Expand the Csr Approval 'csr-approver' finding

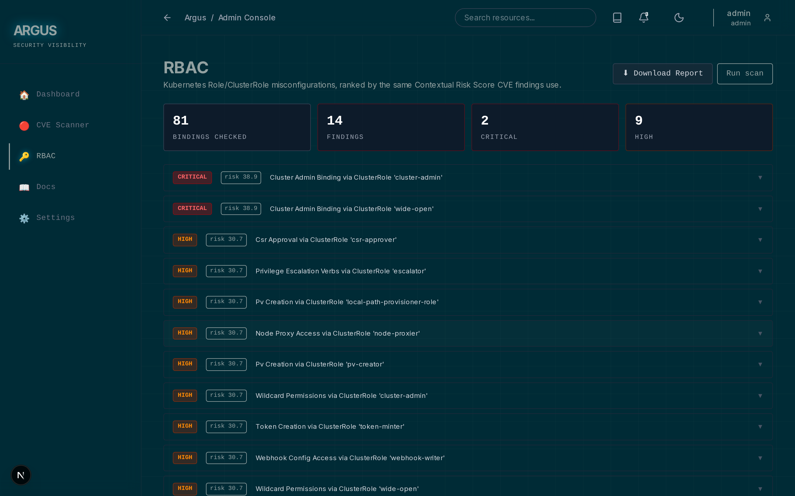(x=468, y=240)
